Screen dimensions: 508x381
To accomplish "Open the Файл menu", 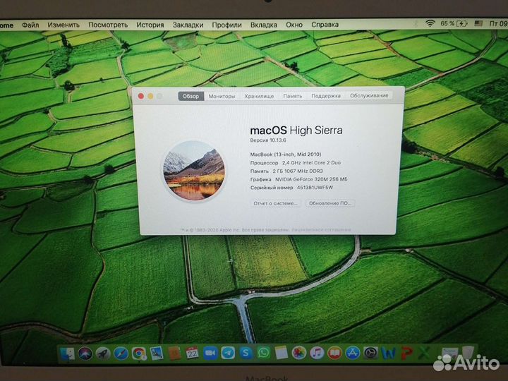I will point(30,25).
